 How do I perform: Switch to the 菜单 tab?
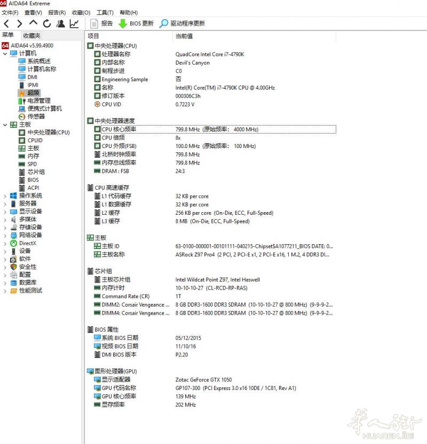tap(8, 35)
